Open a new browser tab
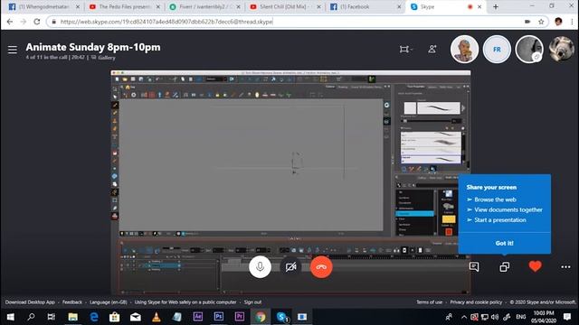The image size is (579, 325). 496,6
